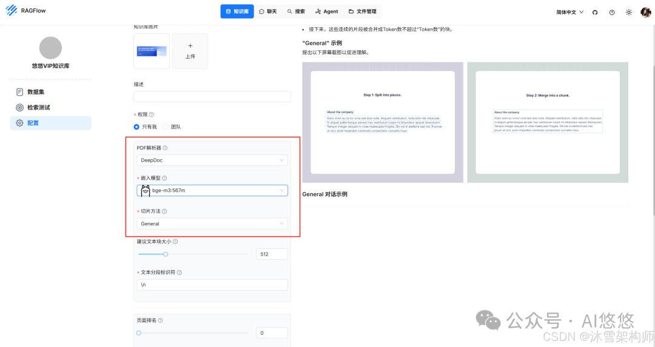Open the Step 1 Split into pieces image
This screenshot has width=655, height=347.
pos(383,122)
